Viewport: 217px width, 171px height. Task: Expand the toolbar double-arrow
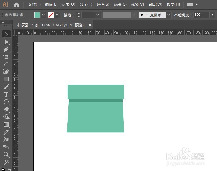[x=3, y=22]
